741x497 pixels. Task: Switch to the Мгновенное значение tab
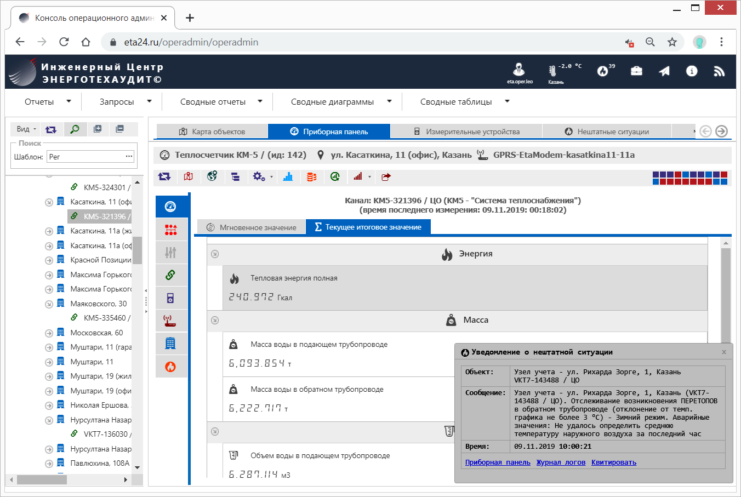pyautogui.click(x=251, y=227)
